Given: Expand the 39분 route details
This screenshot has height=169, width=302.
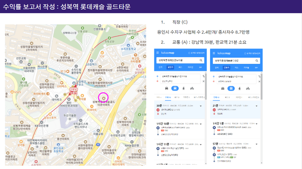Looking at the screenshot, I should click(x=201, y=106).
